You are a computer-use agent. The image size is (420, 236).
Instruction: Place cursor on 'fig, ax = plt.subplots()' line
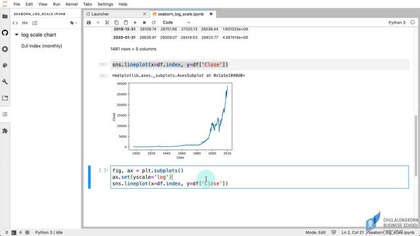[148, 170]
